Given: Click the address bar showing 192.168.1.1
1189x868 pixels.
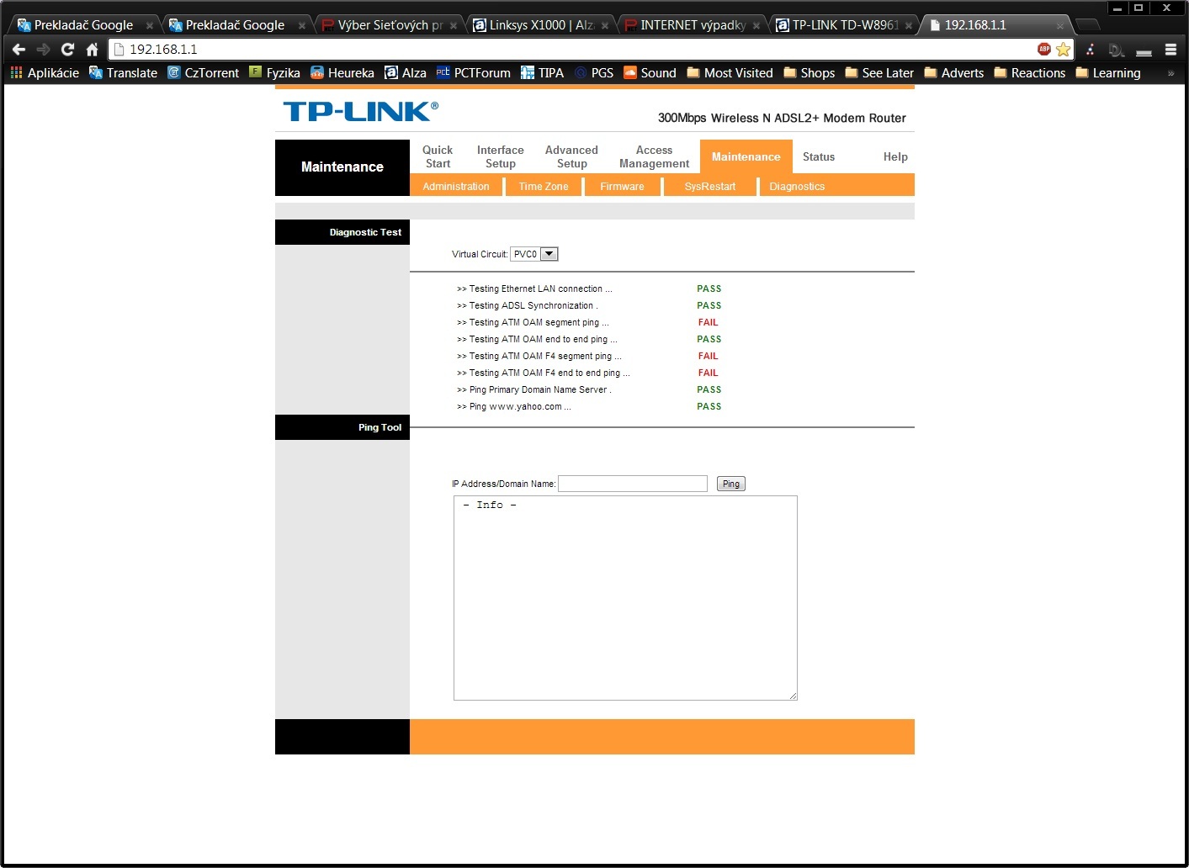Looking at the screenshot, I should [572, 50].
